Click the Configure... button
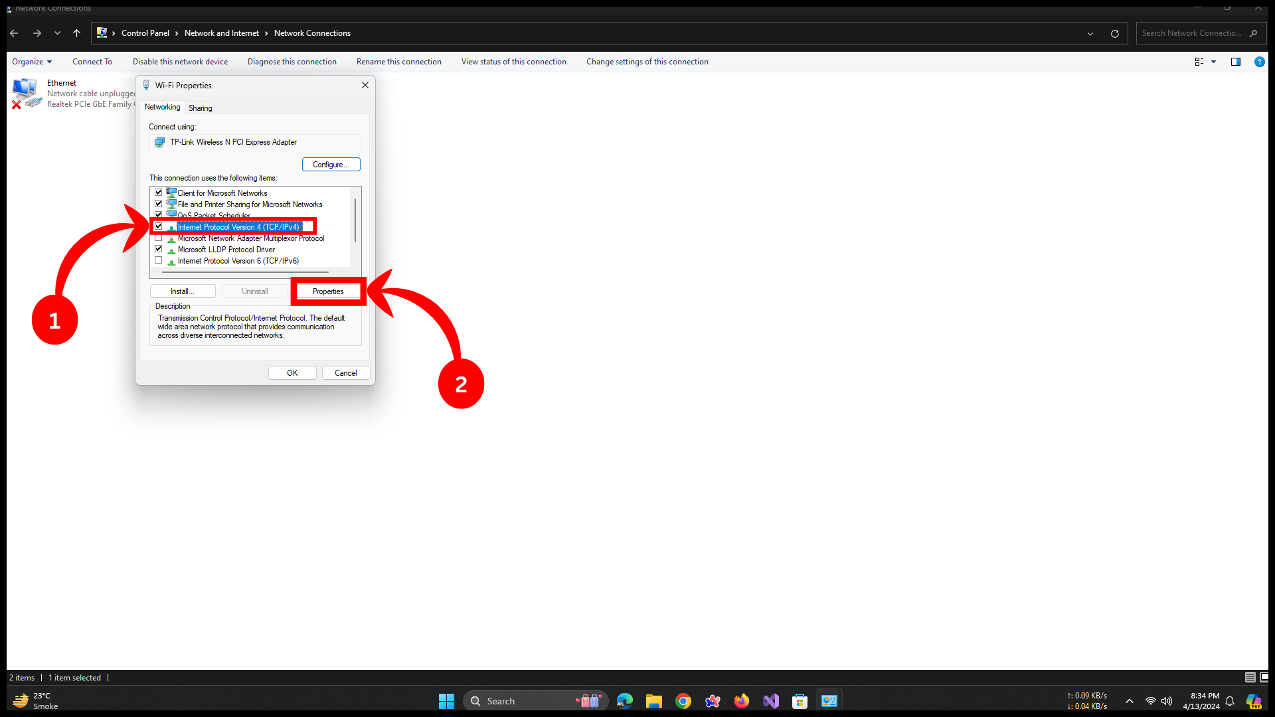1275x717 pixels. pos(331,165)
